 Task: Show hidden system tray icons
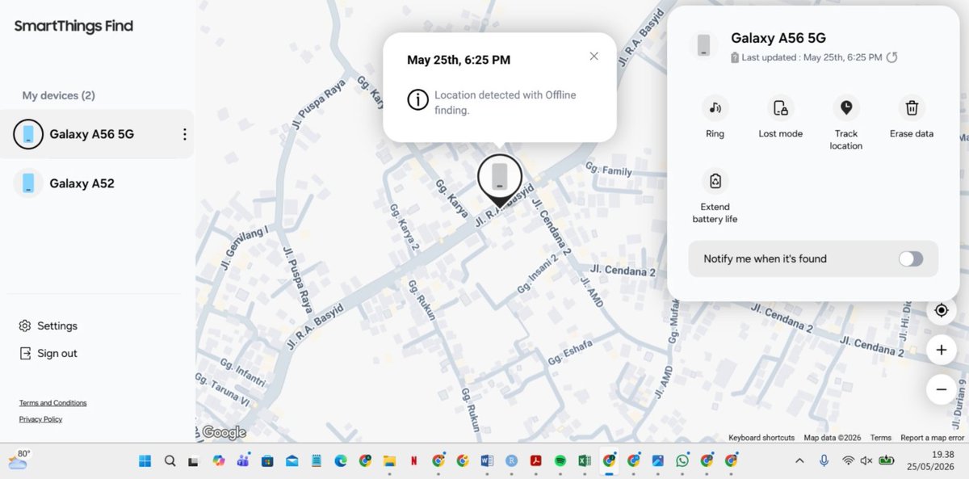799,460
